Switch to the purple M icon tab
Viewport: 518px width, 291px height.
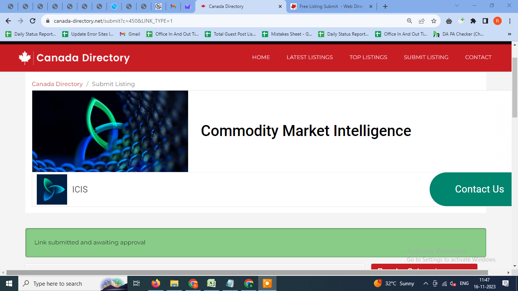pyautogui.click(x=187, y=6)
